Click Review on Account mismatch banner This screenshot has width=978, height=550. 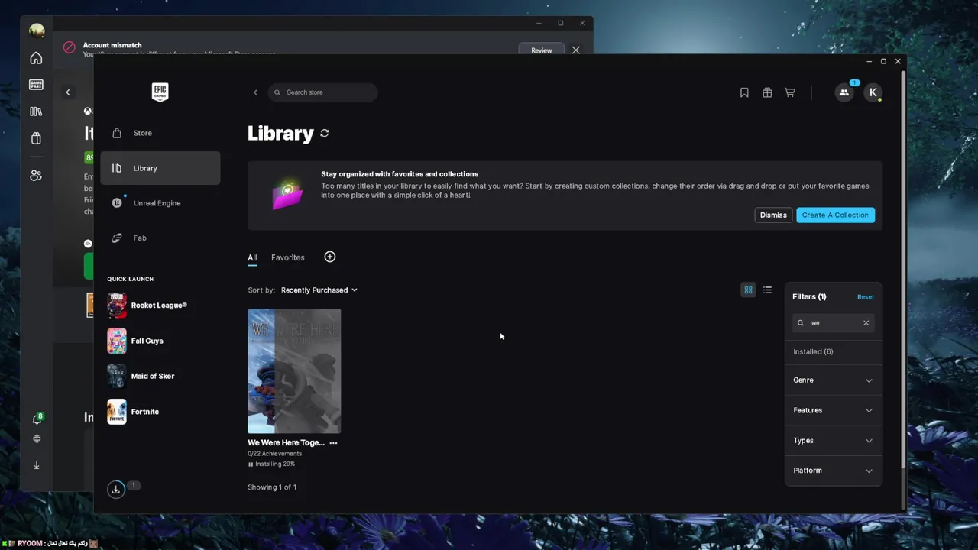(x=542, y=50)
